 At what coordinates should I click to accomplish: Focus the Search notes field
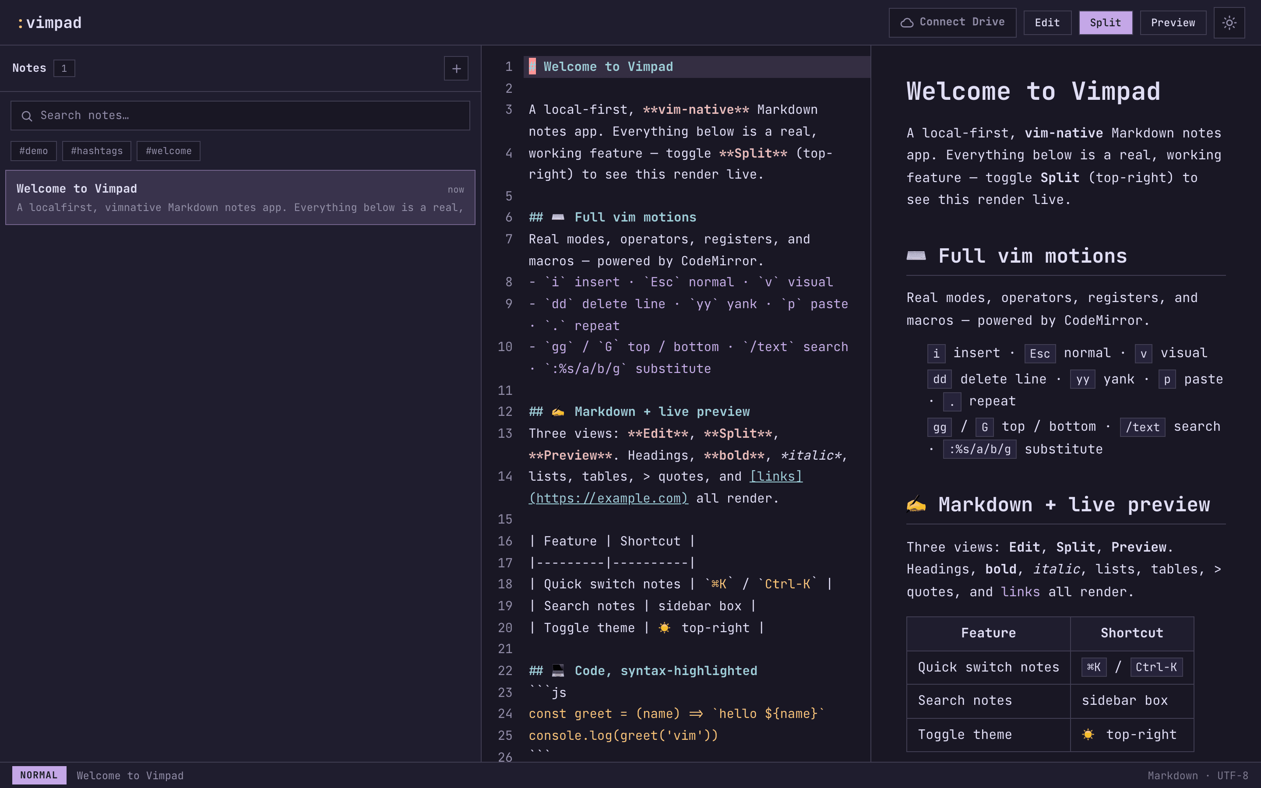(240, 116)
